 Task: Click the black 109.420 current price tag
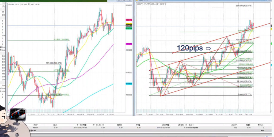(x=129, y=25)
